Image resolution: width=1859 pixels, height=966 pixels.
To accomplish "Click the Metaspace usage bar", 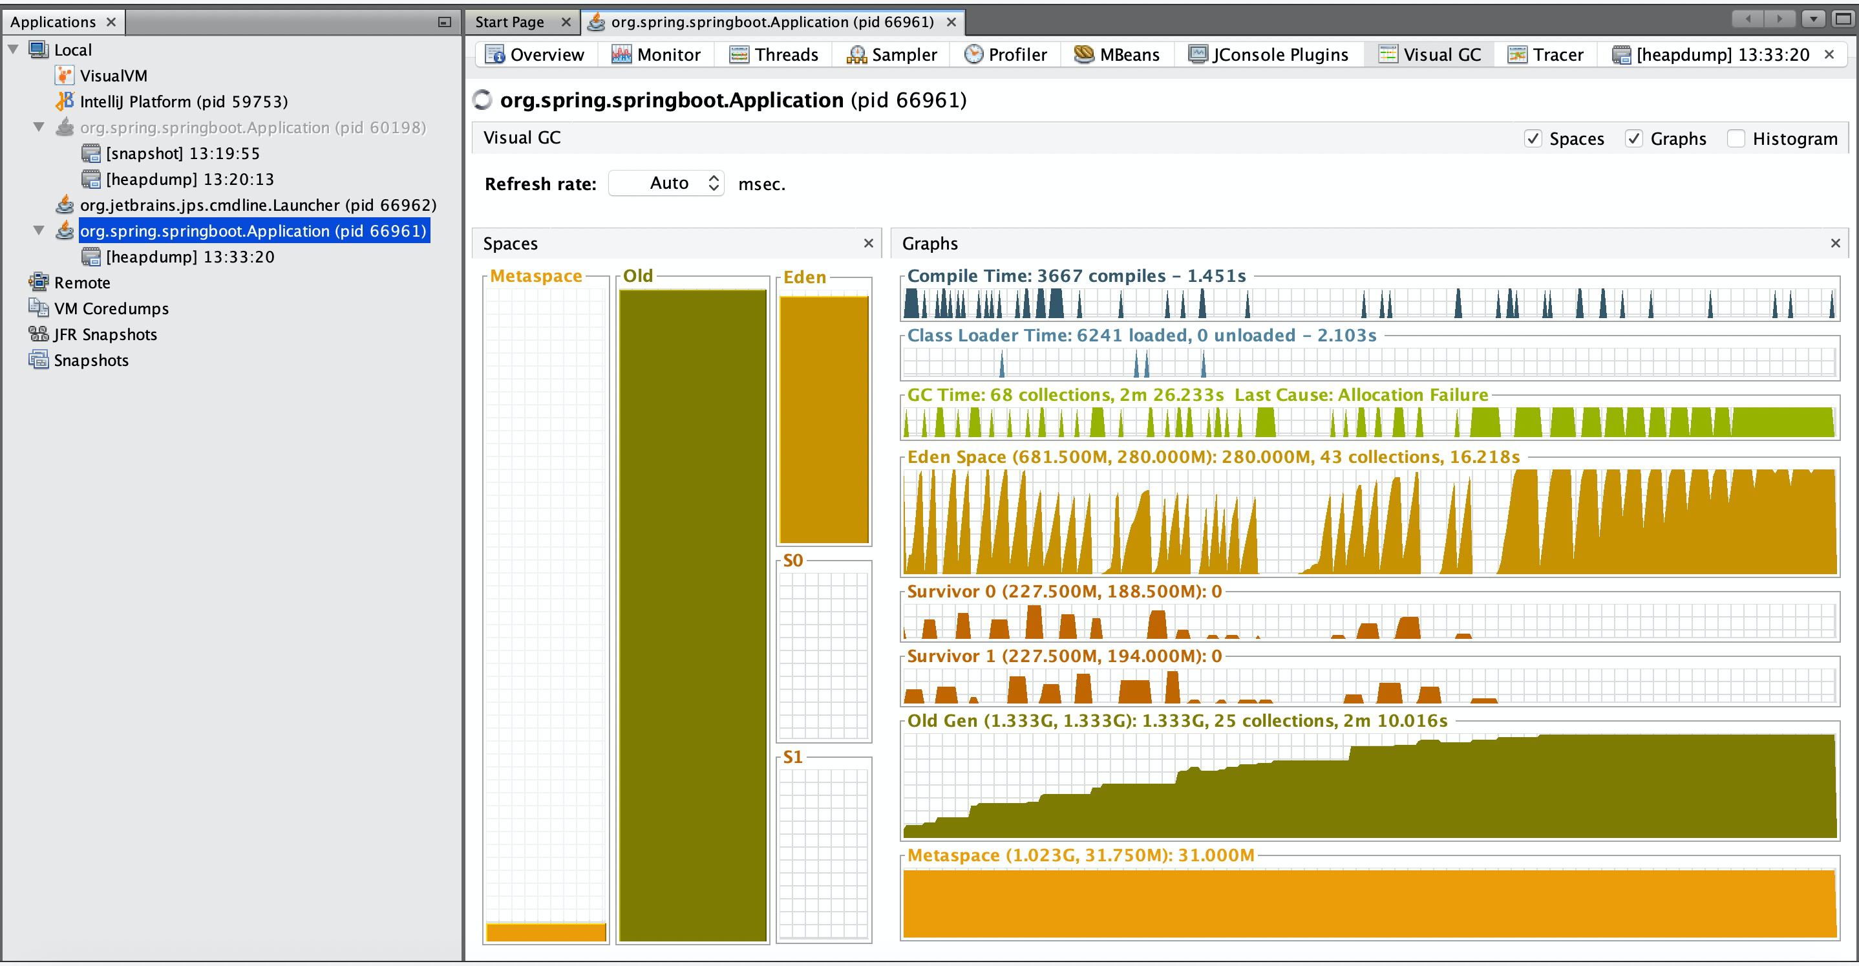I will pos(546,932).
